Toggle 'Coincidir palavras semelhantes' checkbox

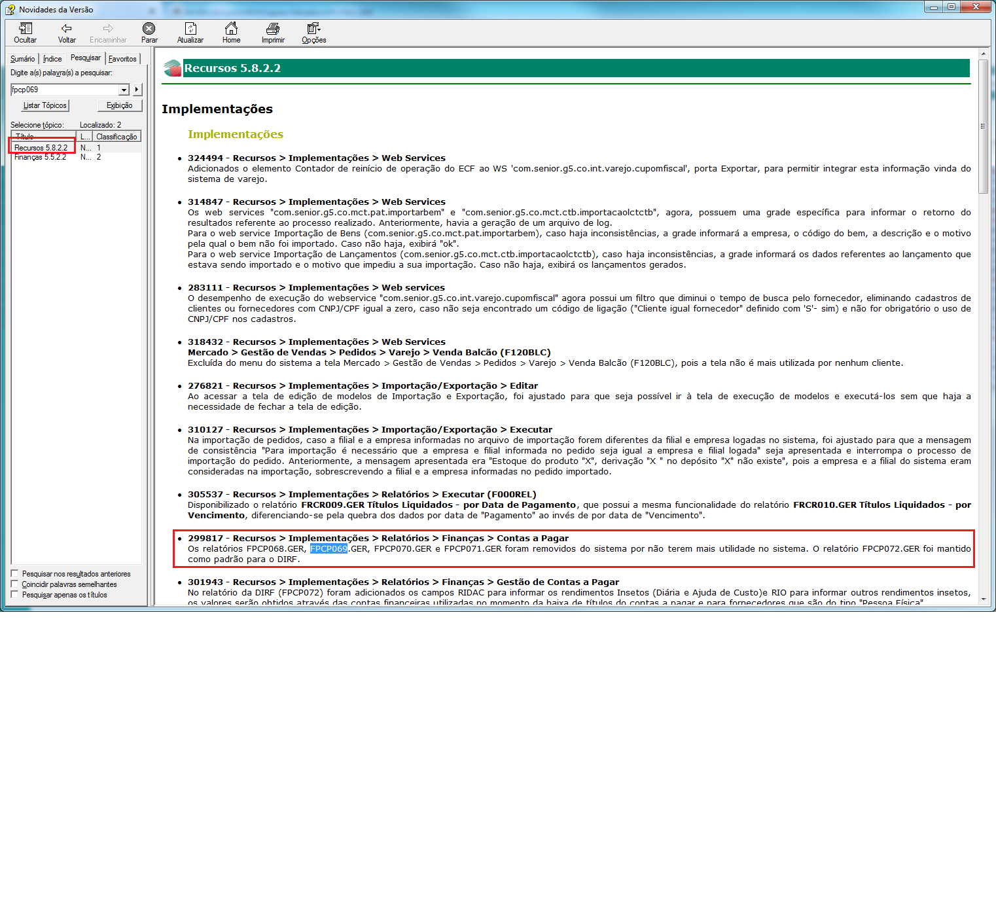(x=15, y=584)
